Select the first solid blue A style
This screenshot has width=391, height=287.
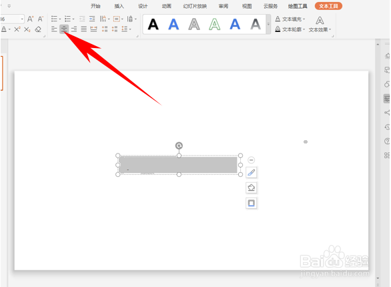(173, 25)
